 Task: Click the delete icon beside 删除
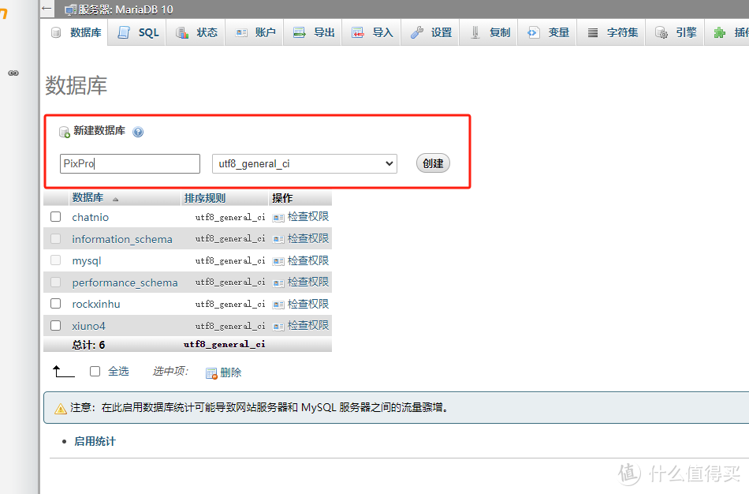[x=211, y=373]
